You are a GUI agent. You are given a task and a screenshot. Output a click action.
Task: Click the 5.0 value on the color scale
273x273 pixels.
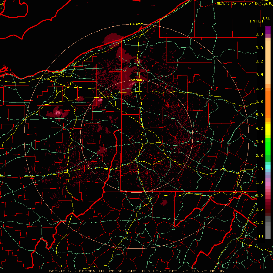pyautogui.click(x=259, y=115)
